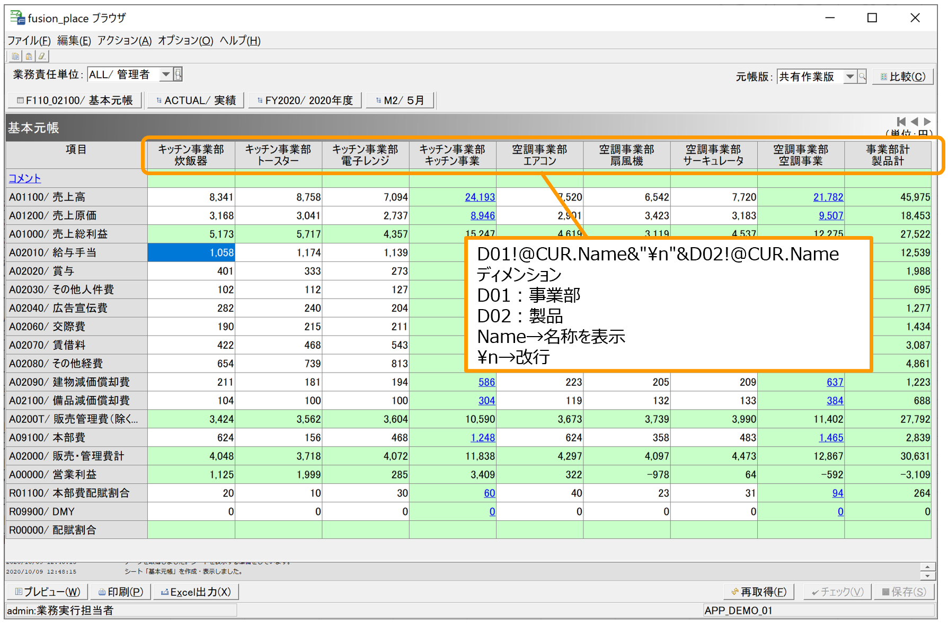Viewport: 948px width, 624px height.
Task: Open the 24,193 link in 売上高 row
Action: (480, 197)
